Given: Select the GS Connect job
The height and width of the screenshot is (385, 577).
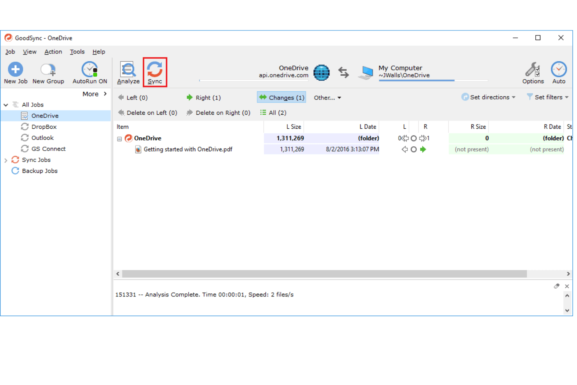Looking at the screenshot, I should [48, 149].
